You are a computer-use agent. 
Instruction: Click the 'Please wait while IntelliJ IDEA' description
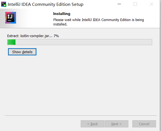click(x=99, y=22)
